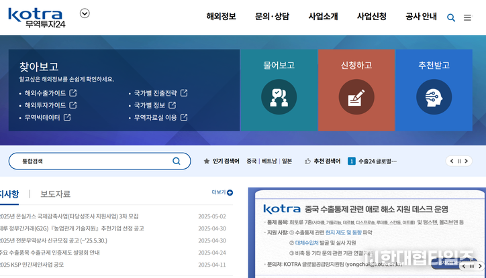Screen dimensions: 486x278
Task: Open the 사업소개 menu
Action: 323,16
